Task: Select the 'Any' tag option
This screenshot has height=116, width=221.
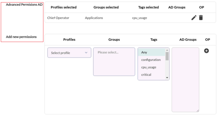Action: (x=151, y=52)
